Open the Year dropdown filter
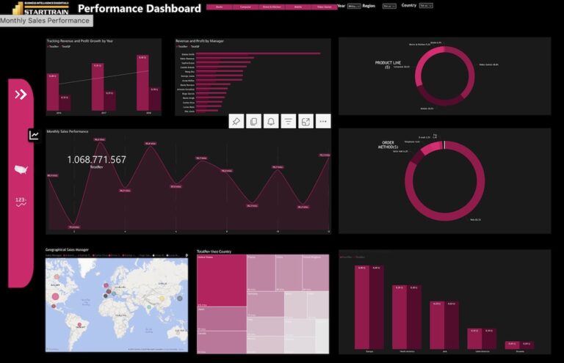The image size is (564, 363). click(352, 6)
